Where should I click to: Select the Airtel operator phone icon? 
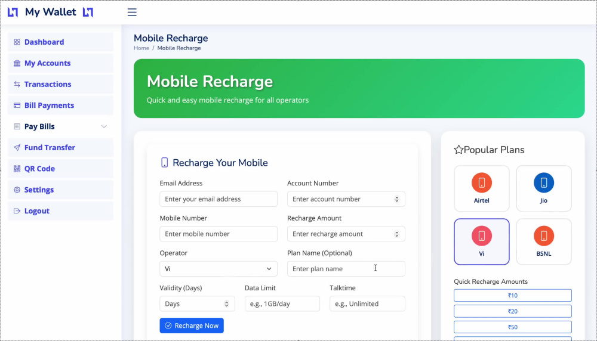point(482,183)
